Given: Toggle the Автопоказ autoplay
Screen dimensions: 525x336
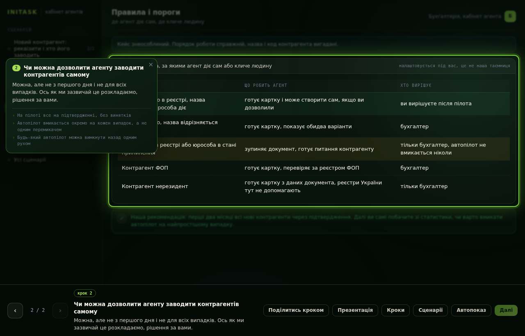Looking at the screenshot, I should pyautogui.click(x=471, y=310).
